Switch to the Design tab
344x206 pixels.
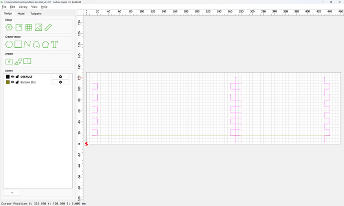point(8,13)
